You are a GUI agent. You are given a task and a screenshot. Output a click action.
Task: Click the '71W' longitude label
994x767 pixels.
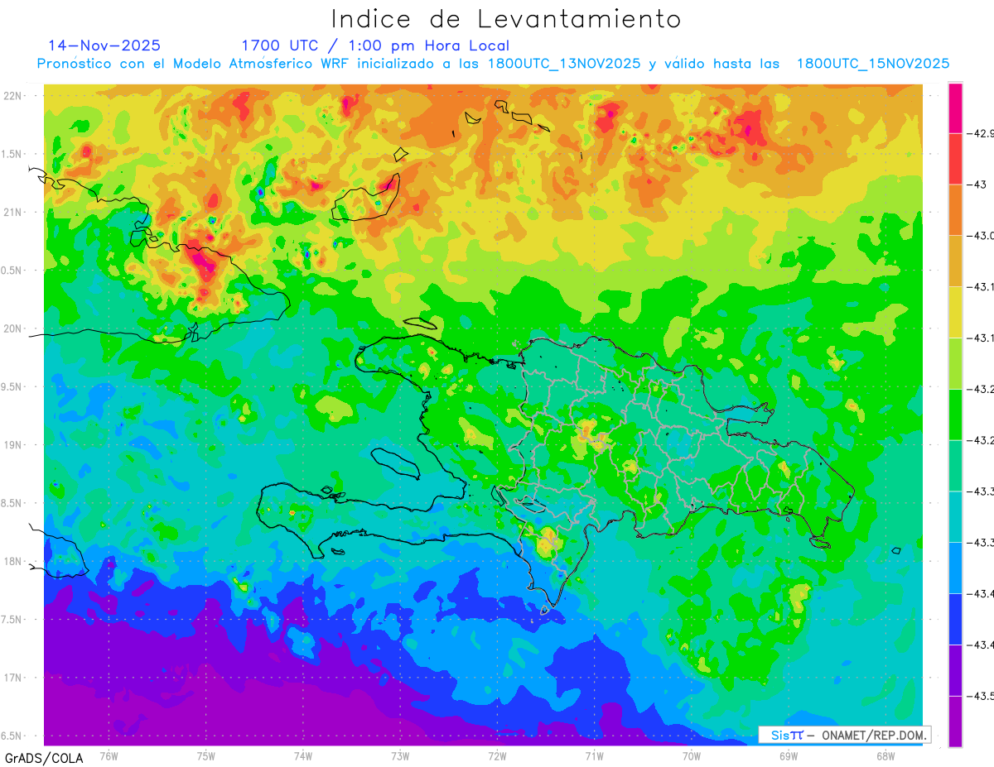point(594,755)
